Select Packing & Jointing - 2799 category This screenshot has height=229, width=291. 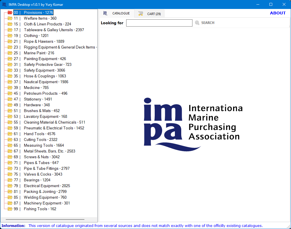[x=40, y=191]
